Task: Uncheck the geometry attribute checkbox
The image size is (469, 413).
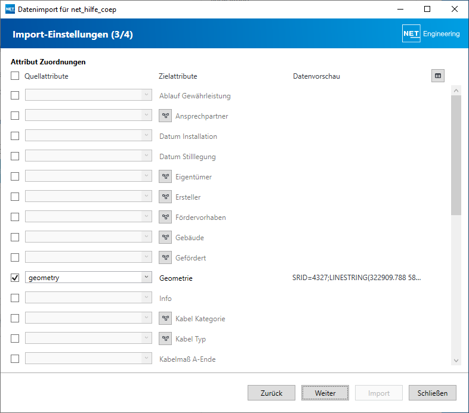Action: point(15,278)
